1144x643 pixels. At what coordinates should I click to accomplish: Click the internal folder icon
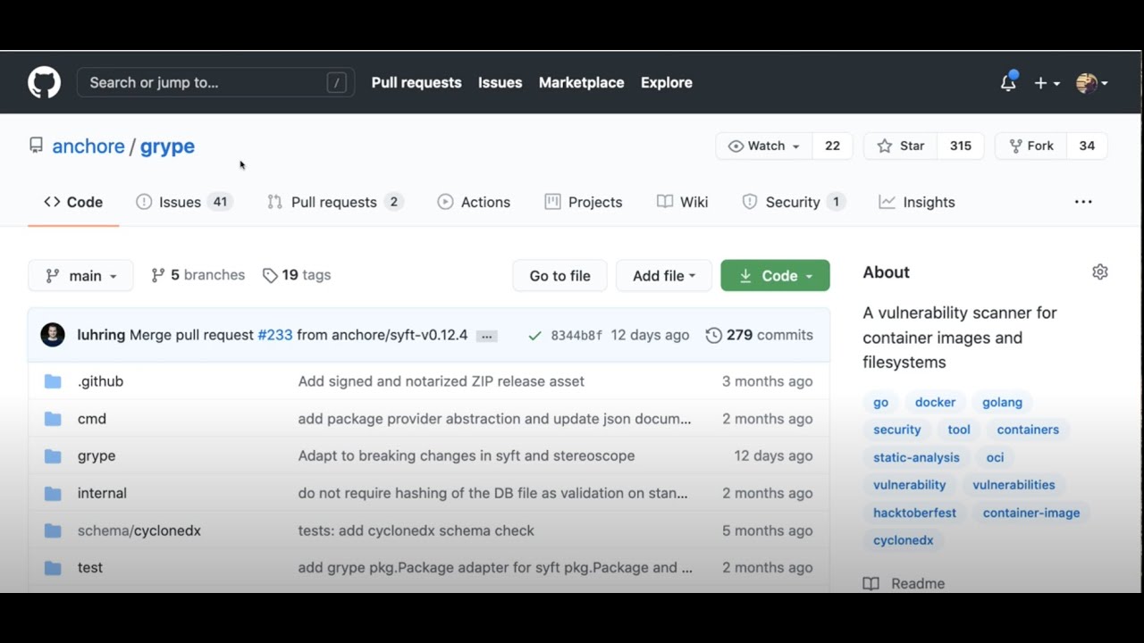click(x=53, y=493)
